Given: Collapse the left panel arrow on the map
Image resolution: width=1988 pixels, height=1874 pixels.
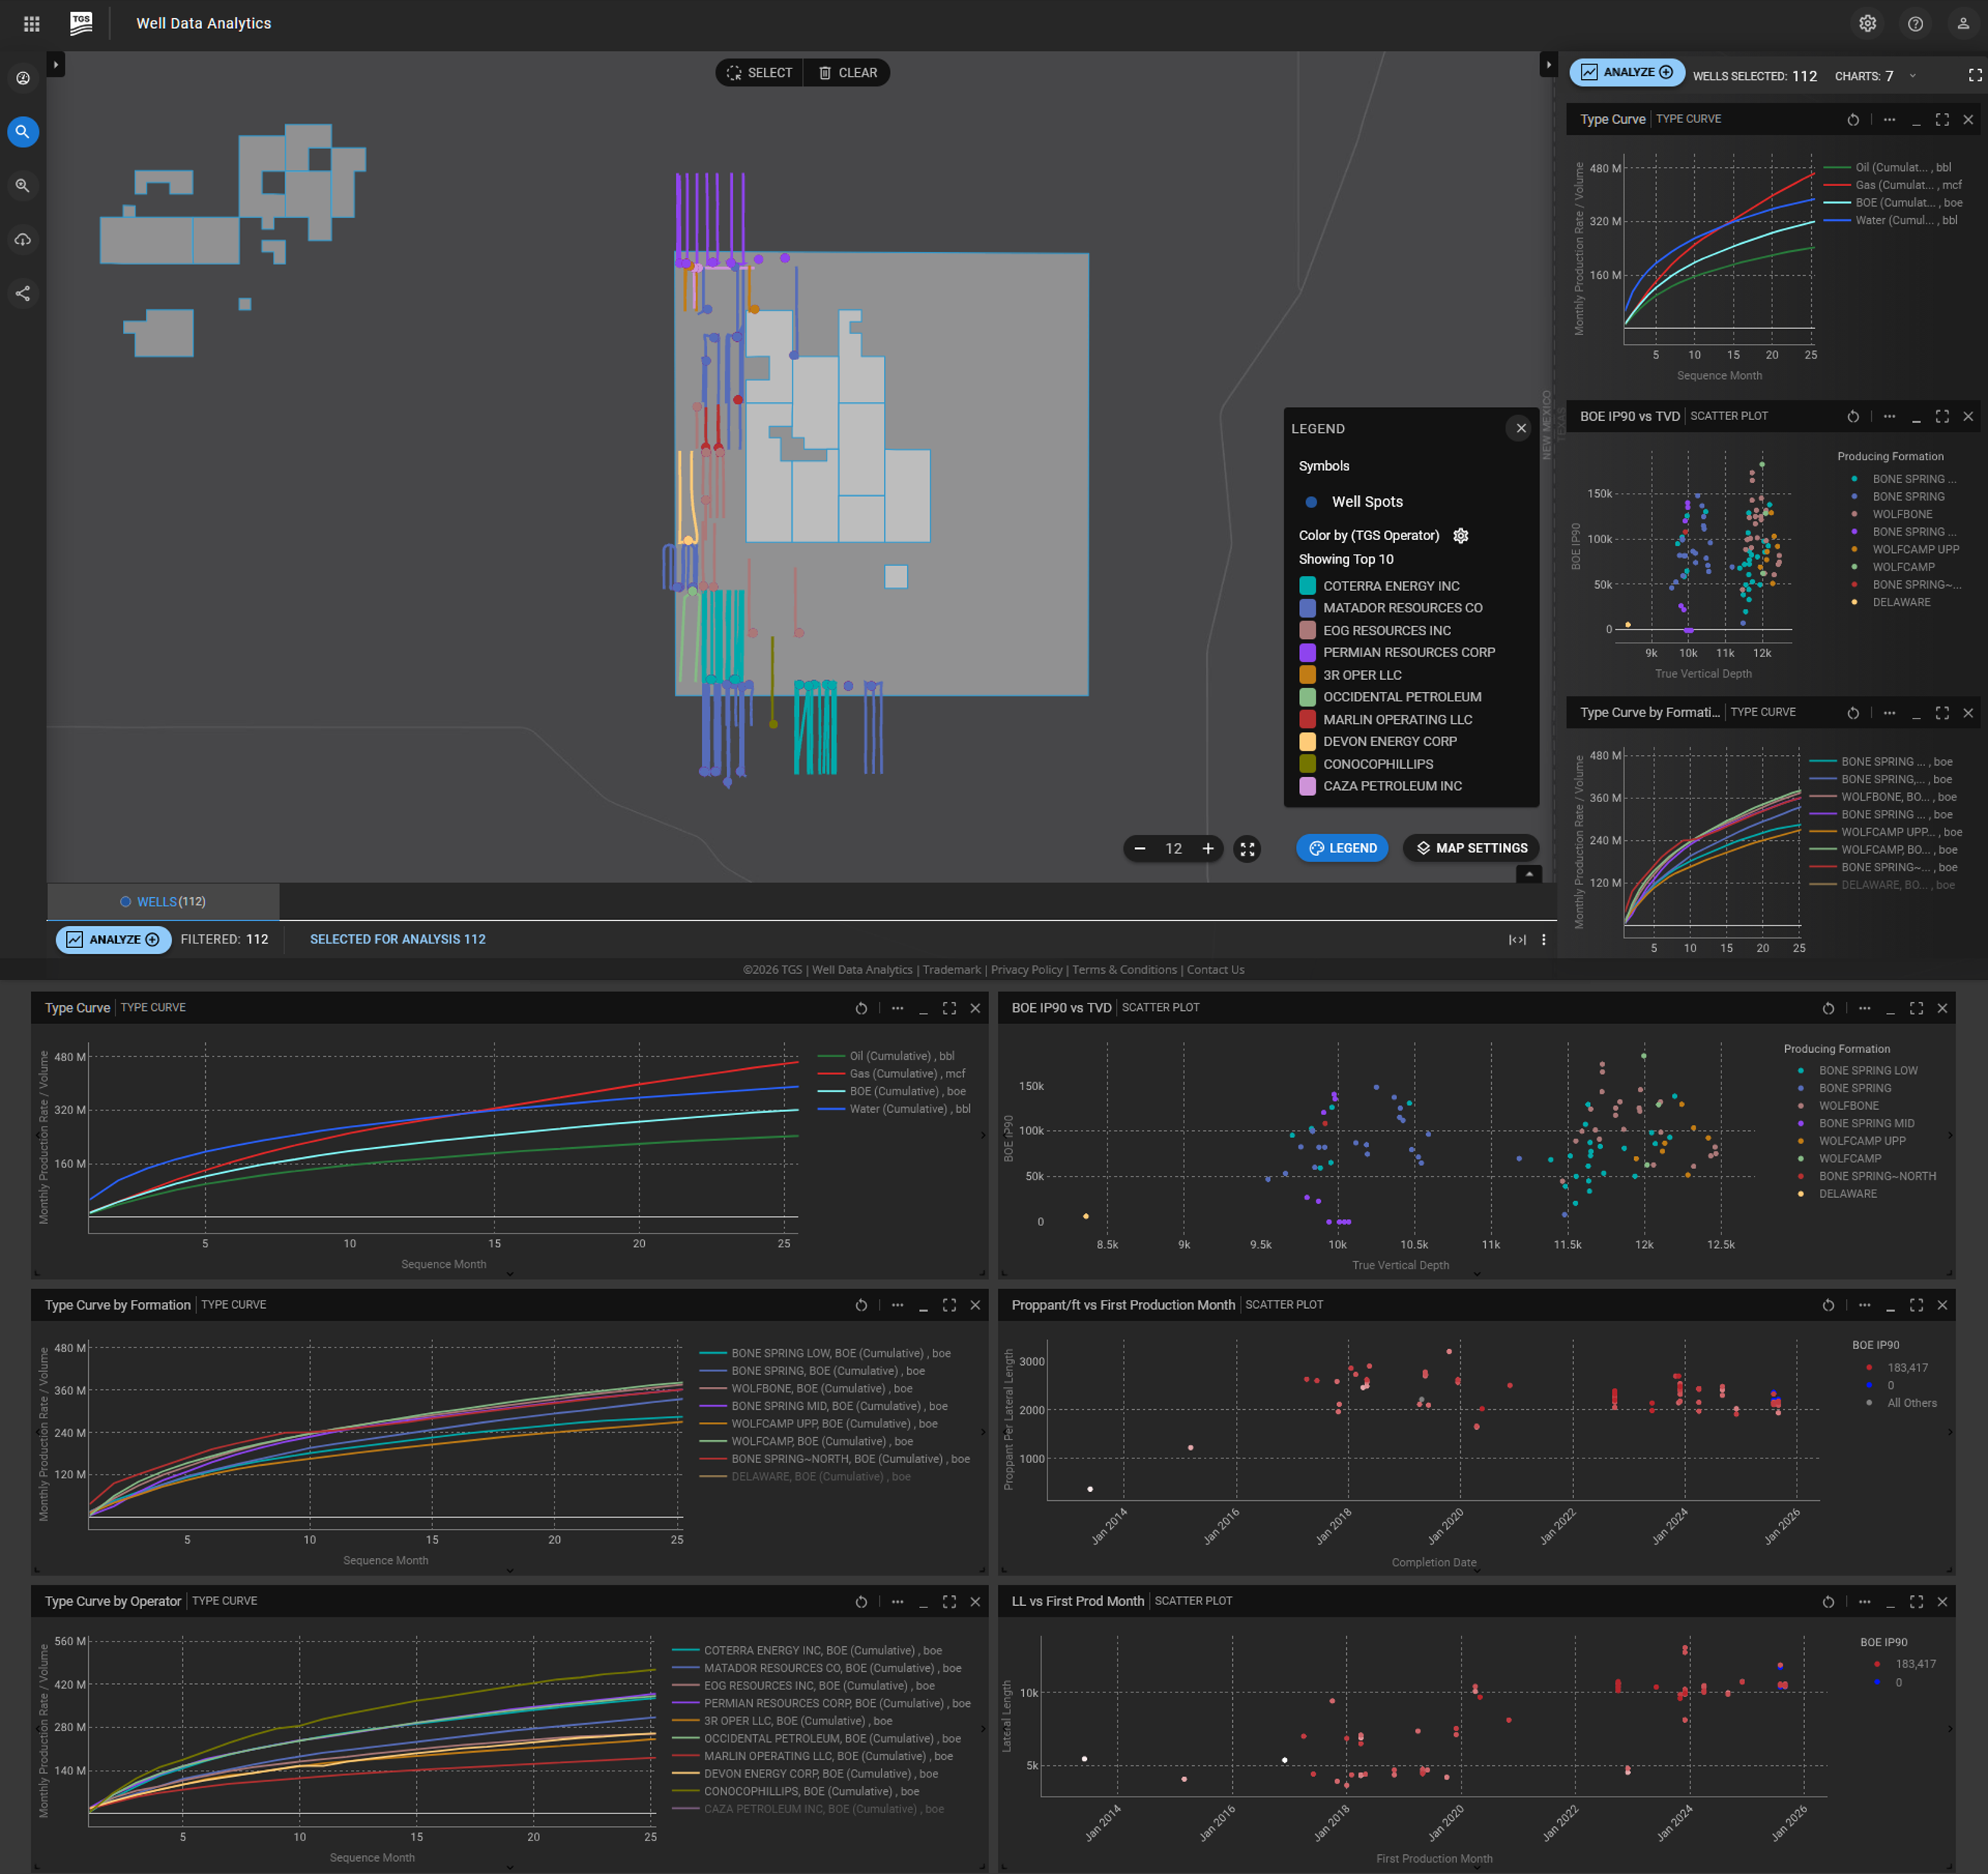Looking at the screenshot, I should (56, 65).
